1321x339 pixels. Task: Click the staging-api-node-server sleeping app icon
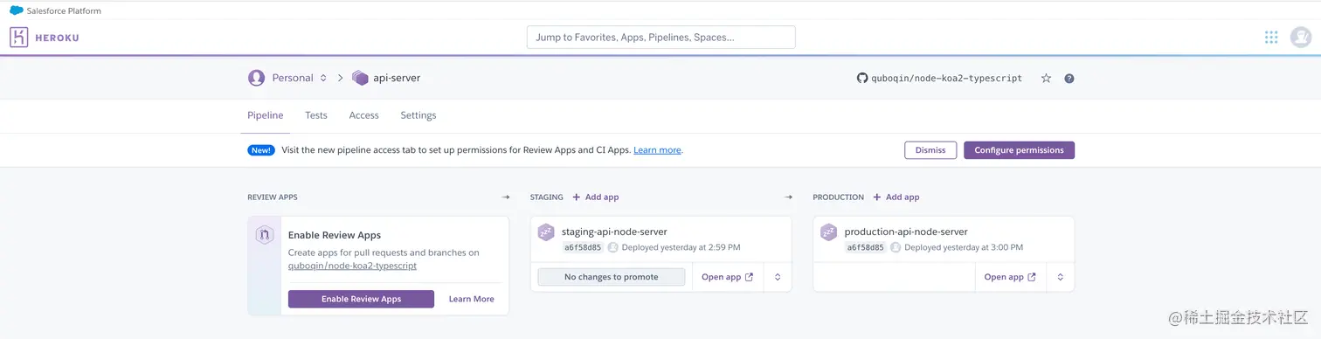point(546,232)
